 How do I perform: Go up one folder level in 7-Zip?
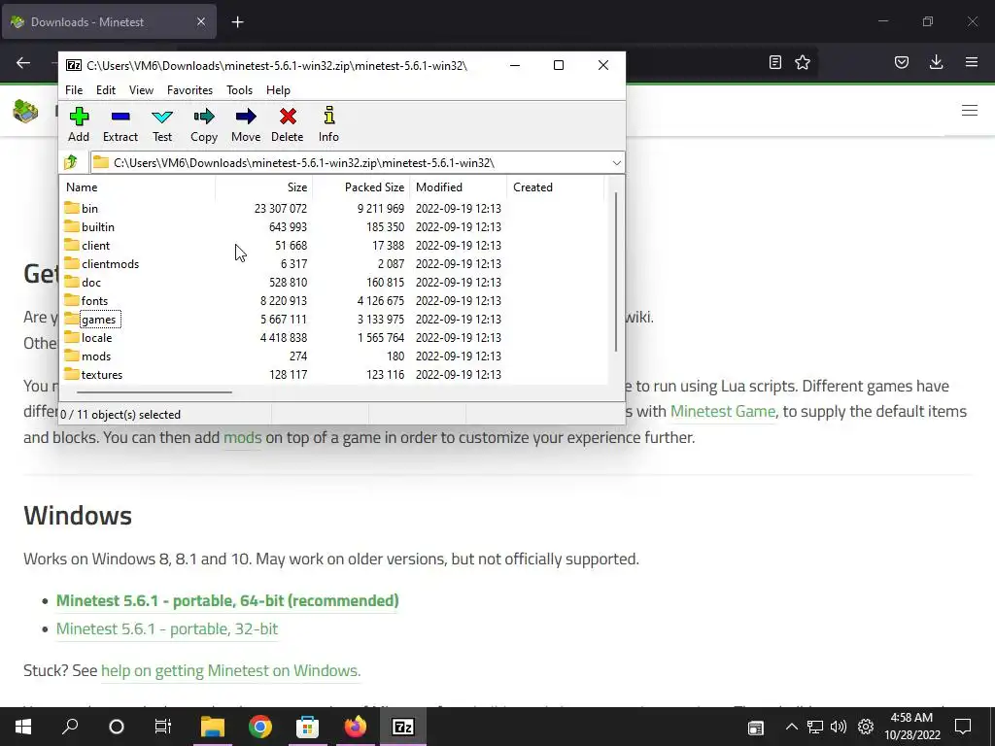coord(71,162)
